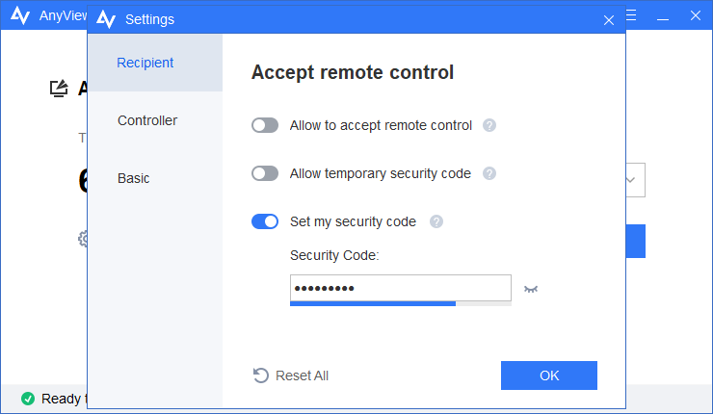Click into the Security Code field
Screen dimensions: 713x414
coord(400,288)
